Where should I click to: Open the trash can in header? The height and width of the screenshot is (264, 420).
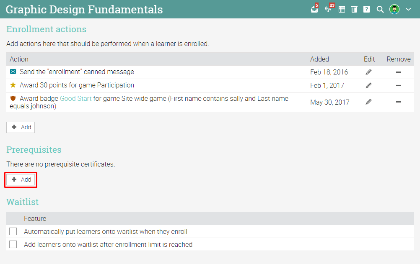[354, 9]
